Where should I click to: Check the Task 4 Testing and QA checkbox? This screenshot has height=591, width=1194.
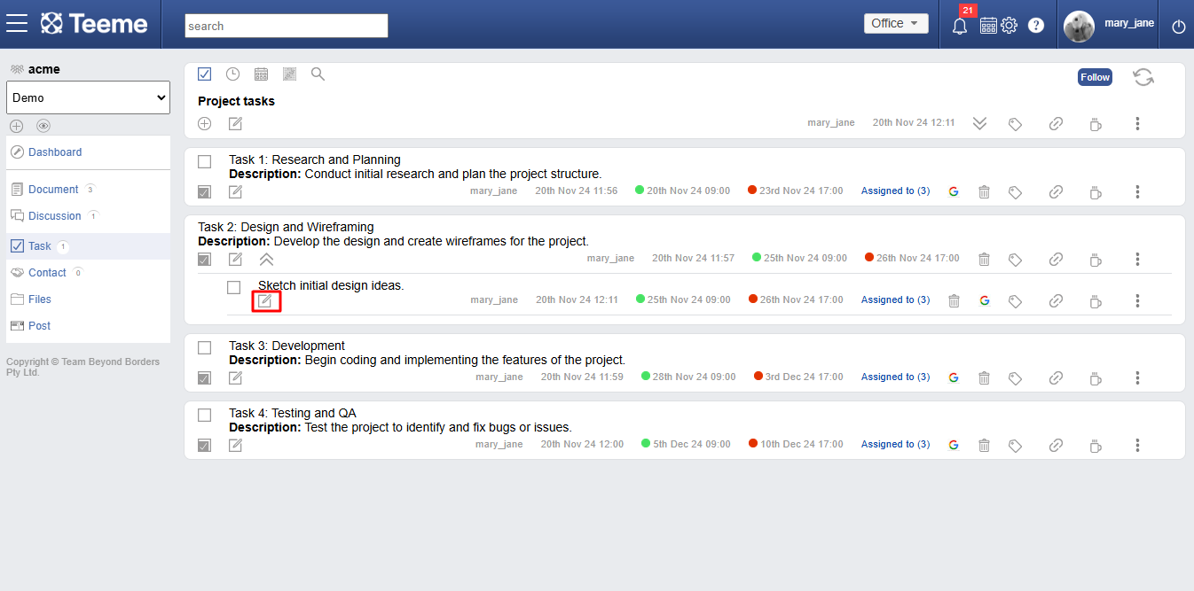pos(205,415)
